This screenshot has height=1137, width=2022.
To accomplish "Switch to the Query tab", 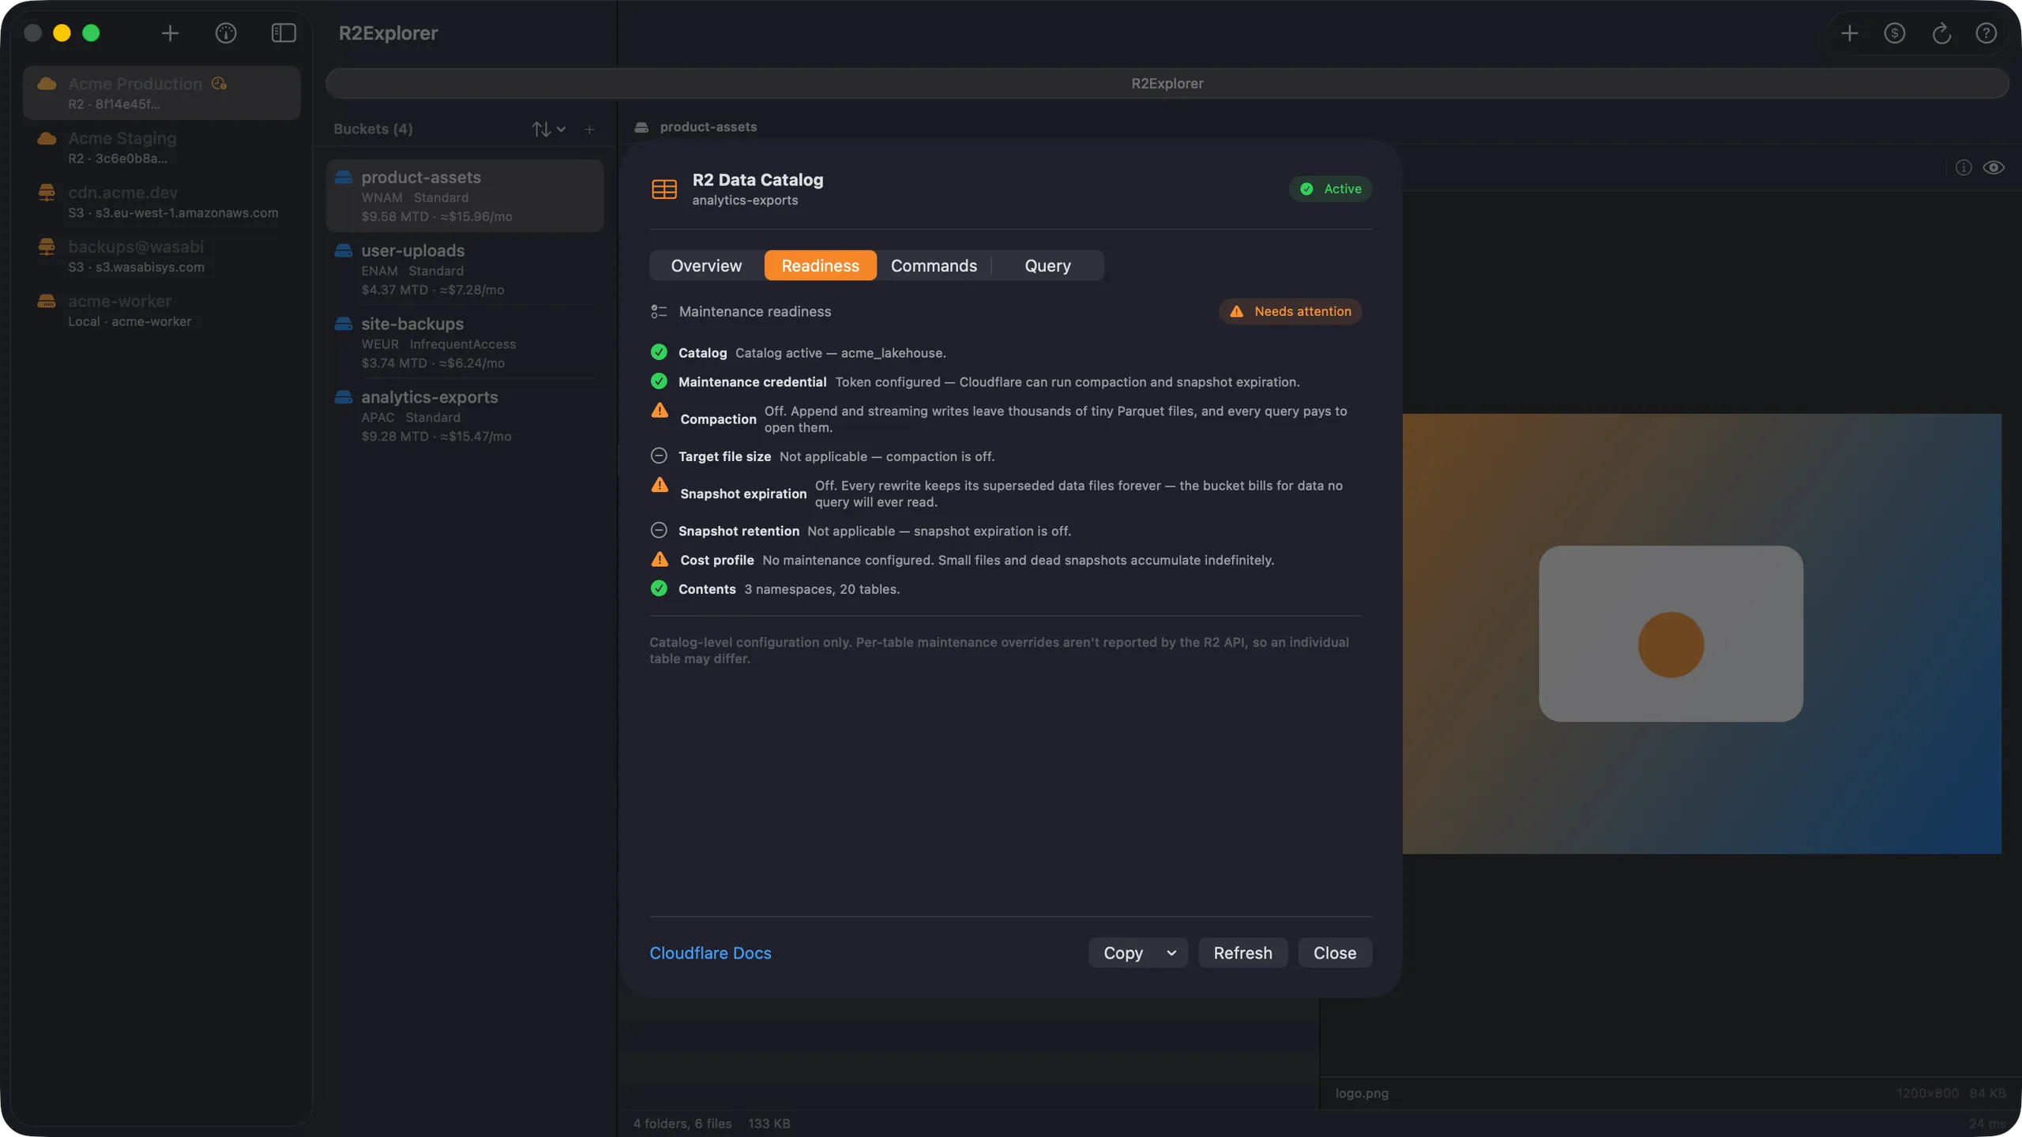I will [x=1047, y=265].
